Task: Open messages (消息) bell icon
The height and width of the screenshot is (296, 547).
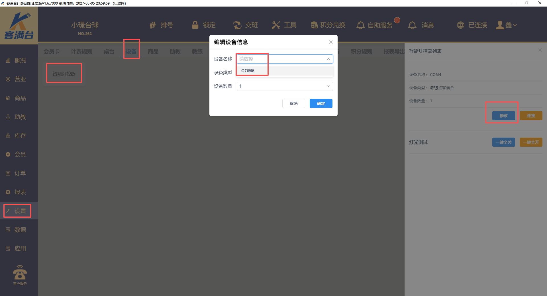Action: click(x=412, y=25)
